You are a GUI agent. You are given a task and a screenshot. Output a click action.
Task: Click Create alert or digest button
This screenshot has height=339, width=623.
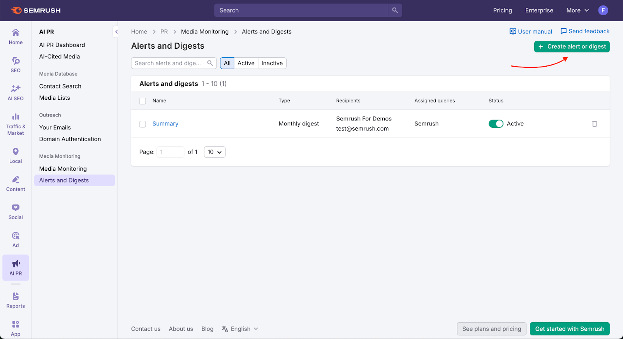572,47
